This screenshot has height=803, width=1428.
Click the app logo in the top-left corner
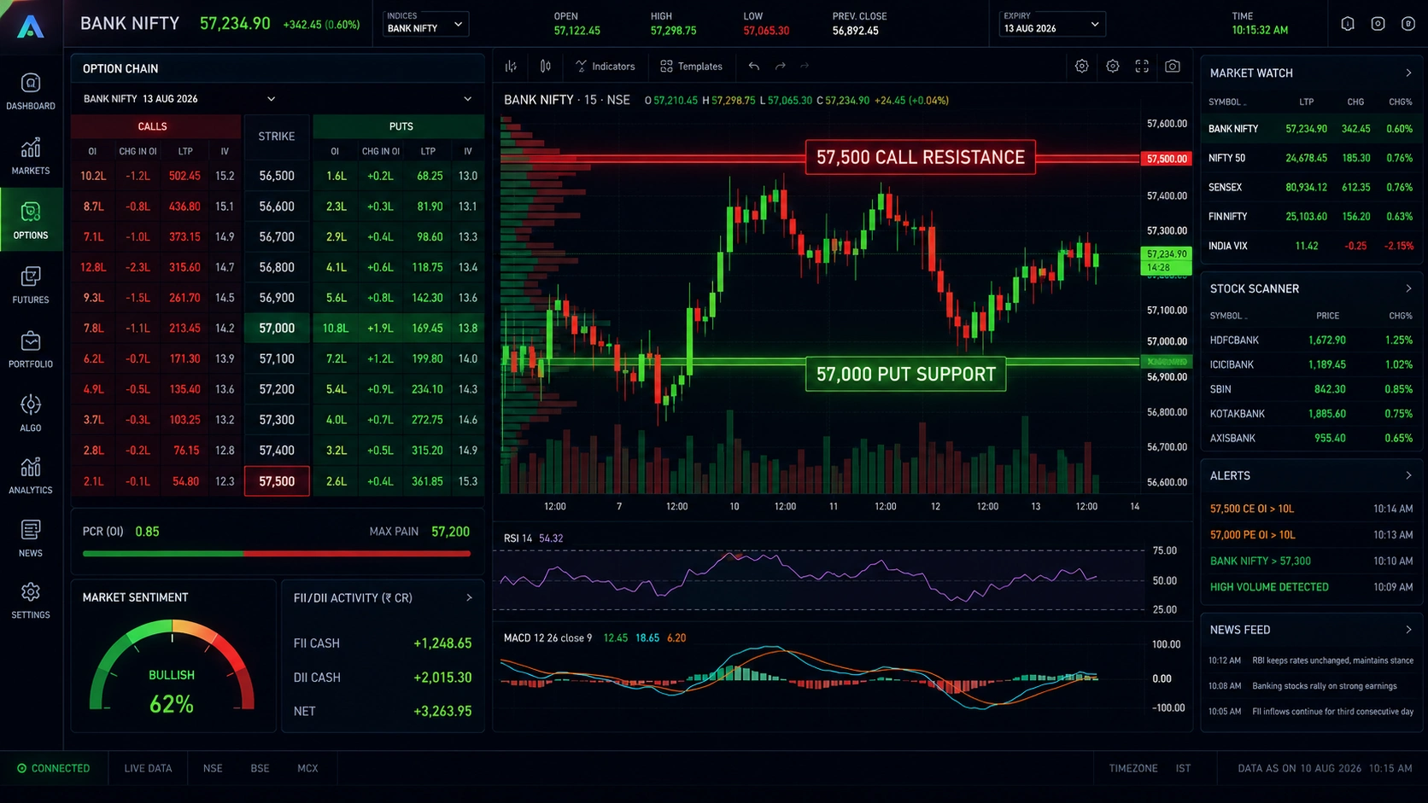click(x=31, y=26)
